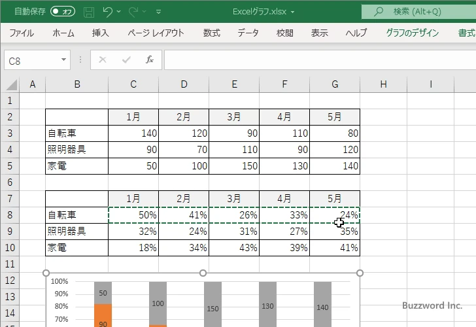
Task: Click the Redo arrow icon
Action: click(133, 12)
